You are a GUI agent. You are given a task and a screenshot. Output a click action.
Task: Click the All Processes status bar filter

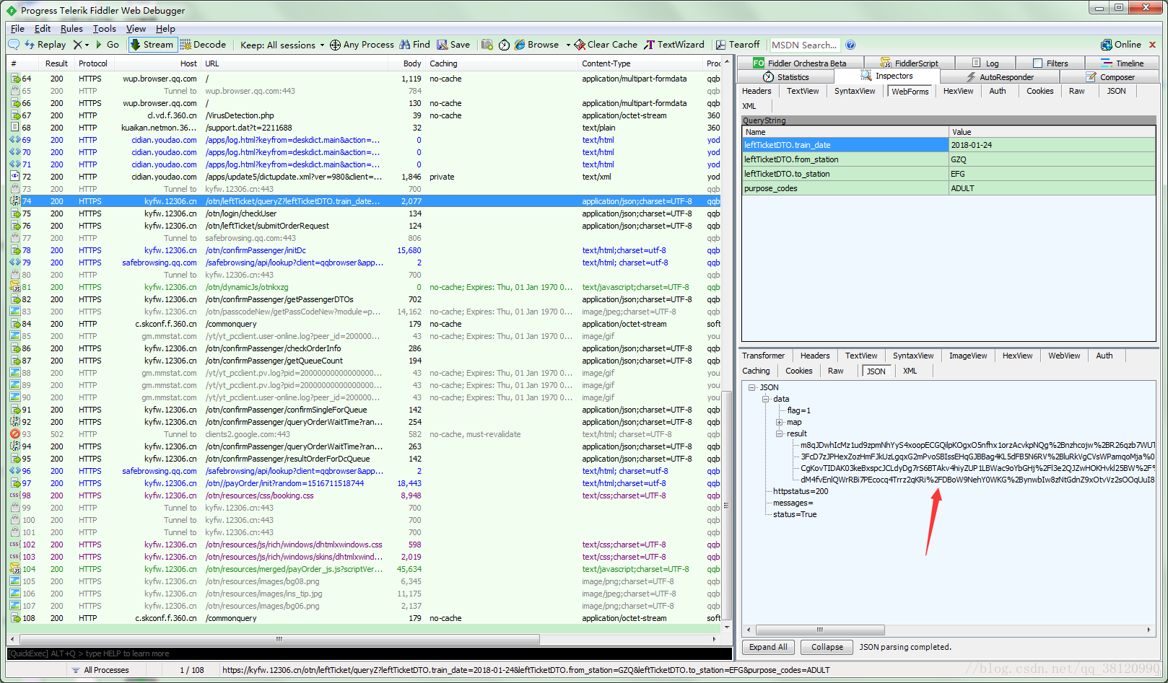(100, 670)
